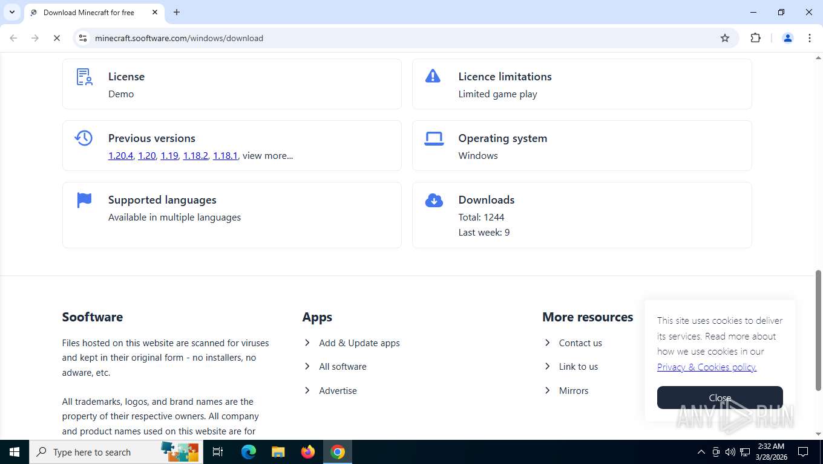Image resolution: width=823 pixels, height=464 pixels.
Task: Click the chevron beside All software
Action: click(307, 366)
